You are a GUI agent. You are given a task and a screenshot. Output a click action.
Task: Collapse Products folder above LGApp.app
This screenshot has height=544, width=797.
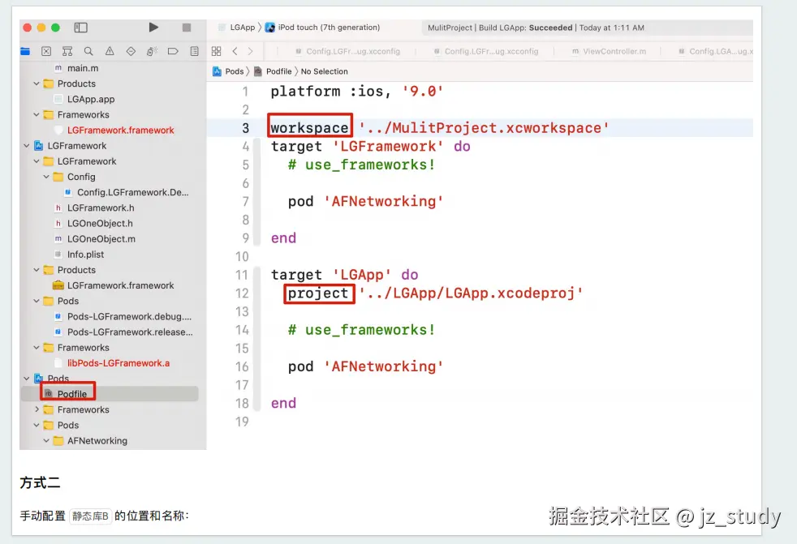coord(36,84)
